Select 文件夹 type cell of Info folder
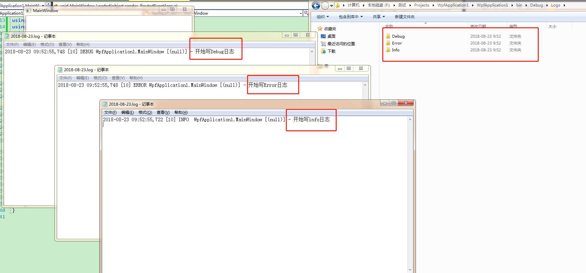The width and height of the screenshot is (586, 273). coord(515,50)
